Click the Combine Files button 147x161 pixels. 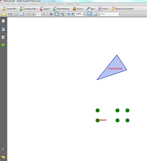click(29, 9)
